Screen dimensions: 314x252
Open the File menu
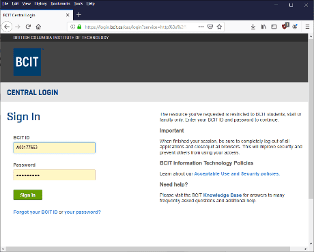[x=5, y=3]
